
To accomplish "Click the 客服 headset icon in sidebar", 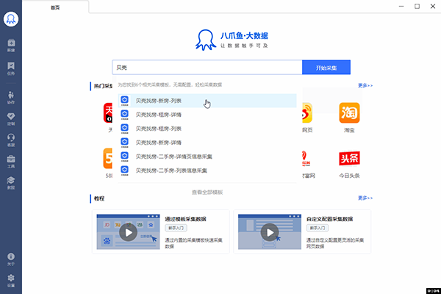I will [11, 139].
